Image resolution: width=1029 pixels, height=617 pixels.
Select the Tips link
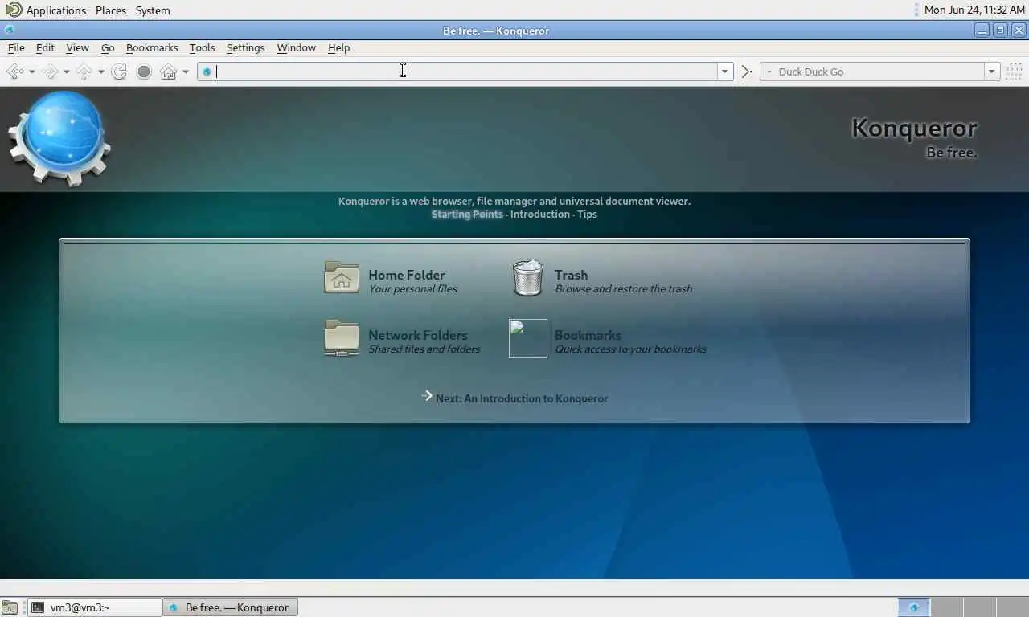587,214
